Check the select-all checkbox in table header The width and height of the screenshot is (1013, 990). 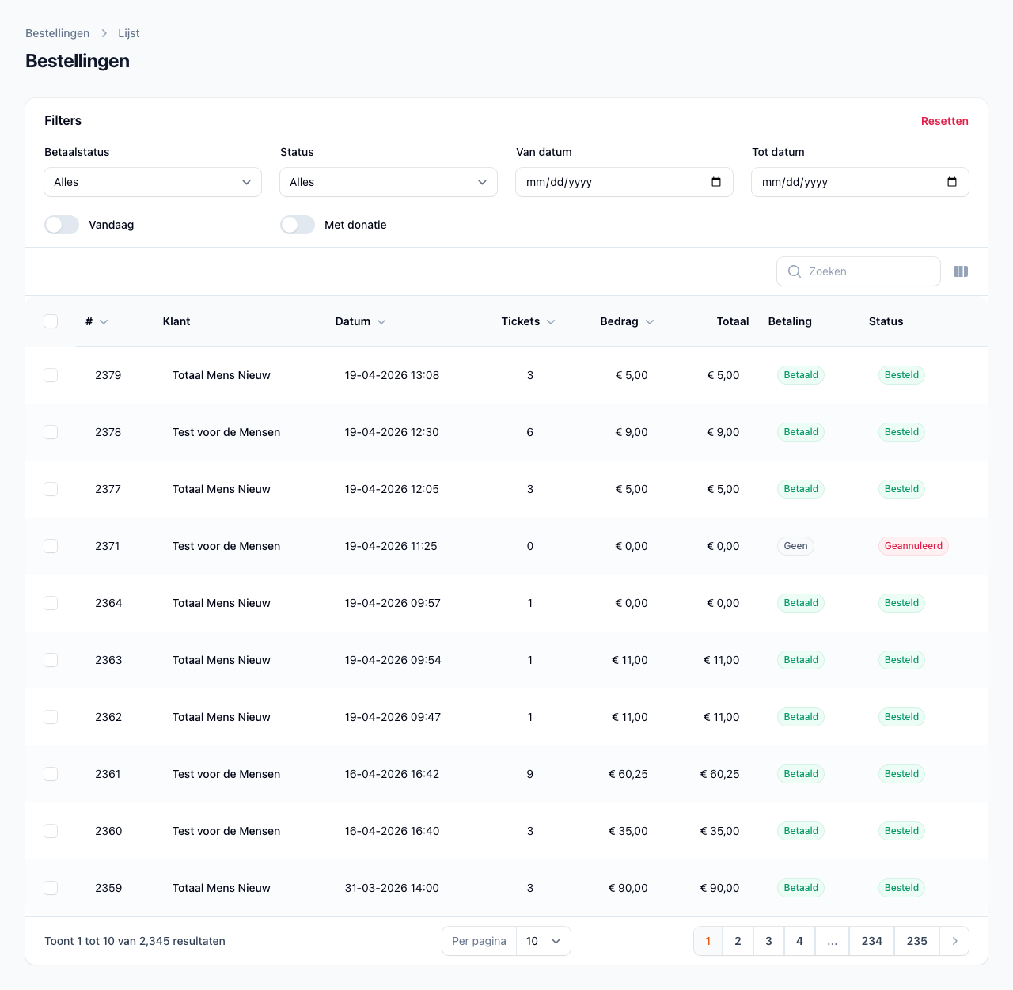click(51, 321)
